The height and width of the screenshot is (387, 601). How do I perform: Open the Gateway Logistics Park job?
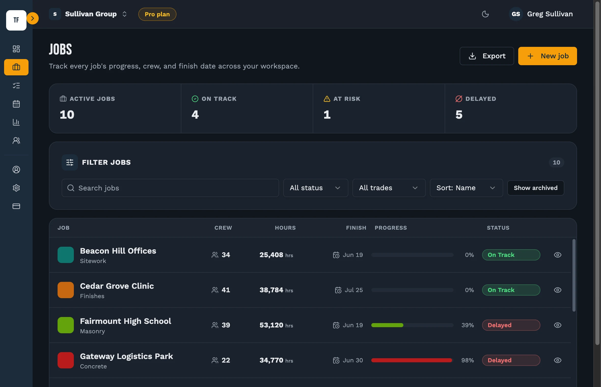pos(127,356)
